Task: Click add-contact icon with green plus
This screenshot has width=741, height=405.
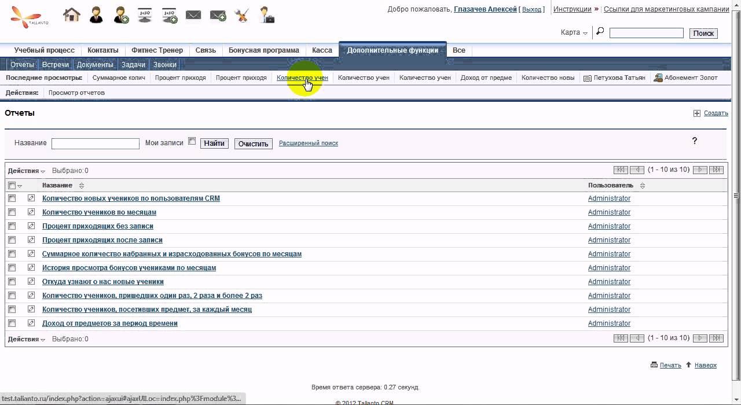Action: [x=121, y=15]
